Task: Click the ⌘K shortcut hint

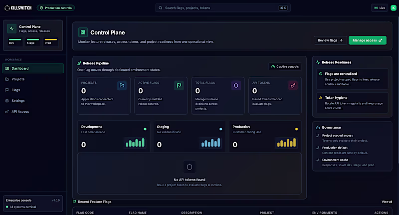Action: pyautogui.click(x=283, y=8)
